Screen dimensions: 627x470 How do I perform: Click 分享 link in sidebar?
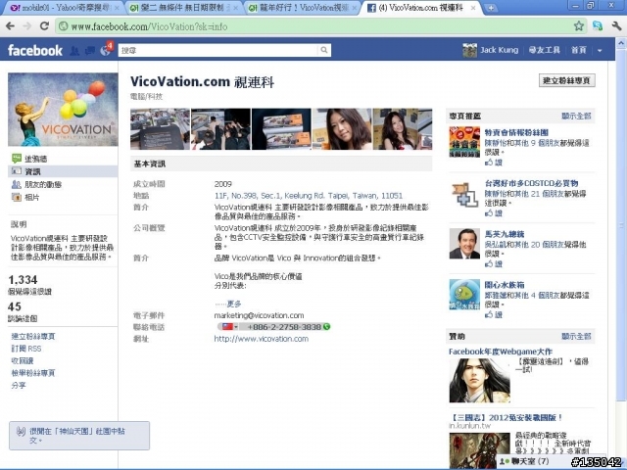click(19, 385)
